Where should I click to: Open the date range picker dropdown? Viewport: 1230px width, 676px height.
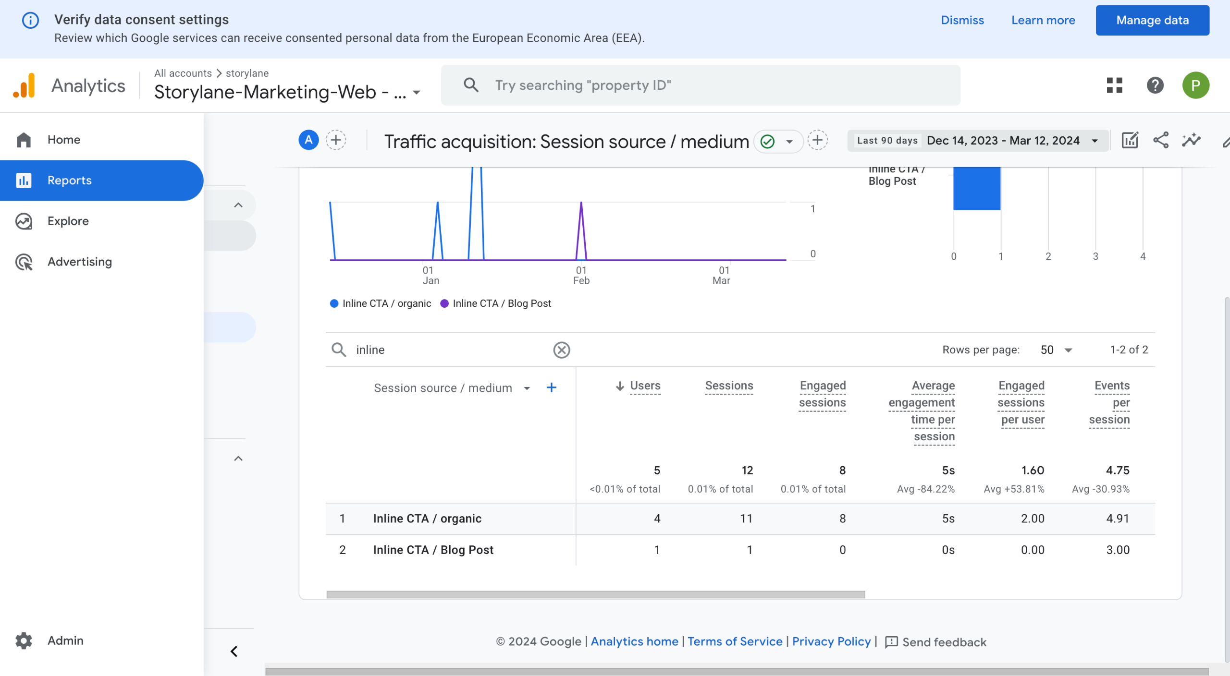pyautogui.click(x=978, y=141)
